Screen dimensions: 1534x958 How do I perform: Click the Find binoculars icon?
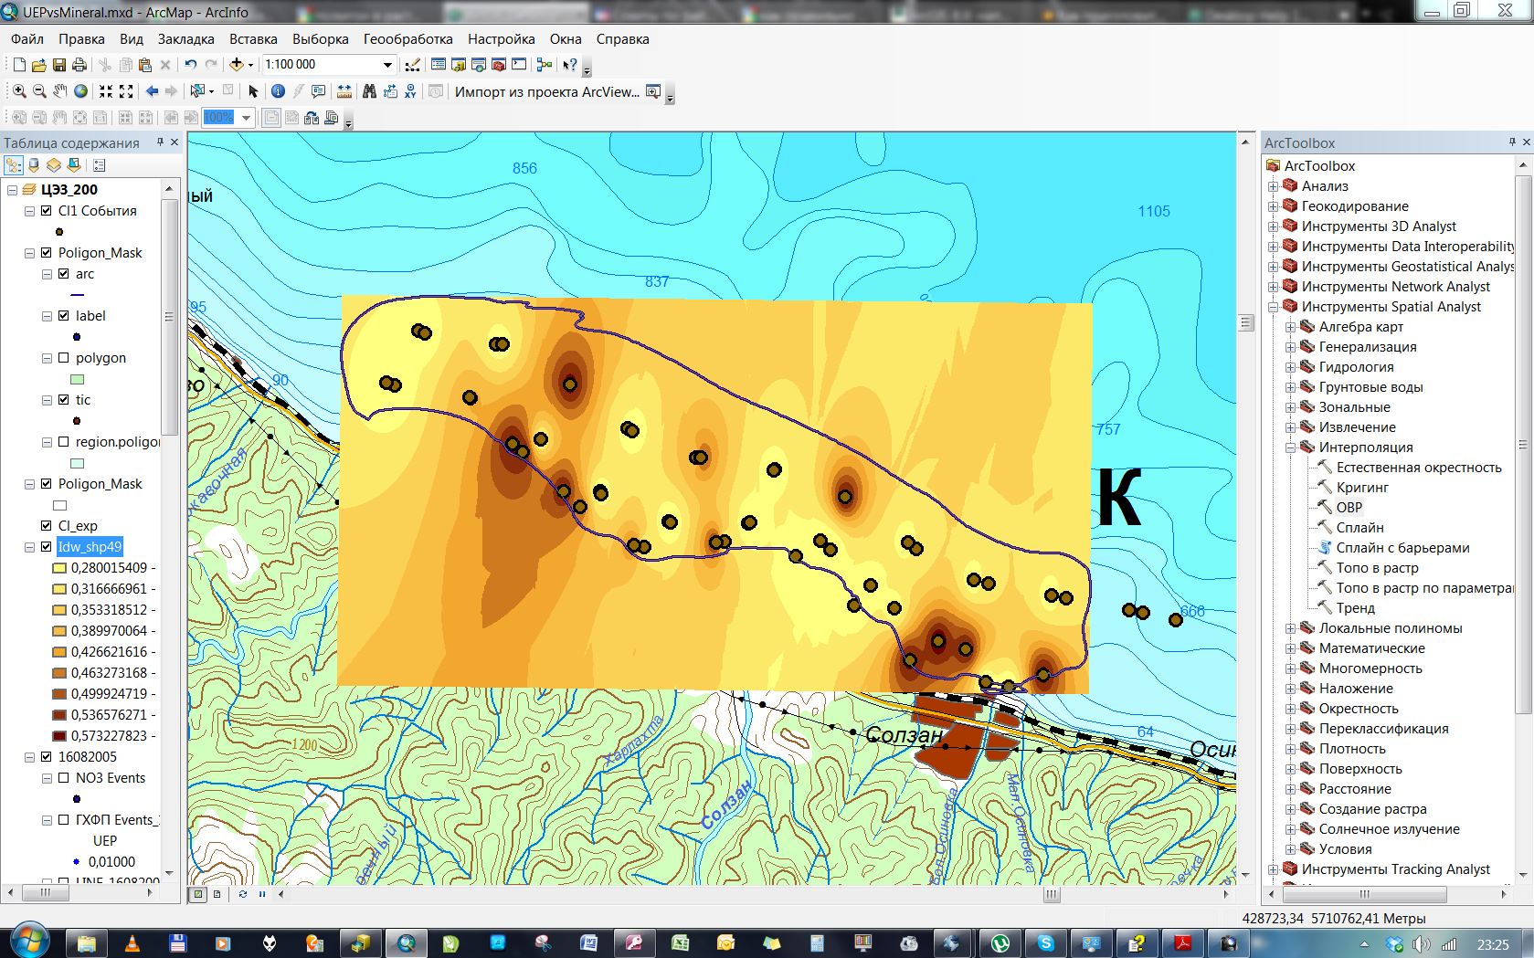point(369,91)
